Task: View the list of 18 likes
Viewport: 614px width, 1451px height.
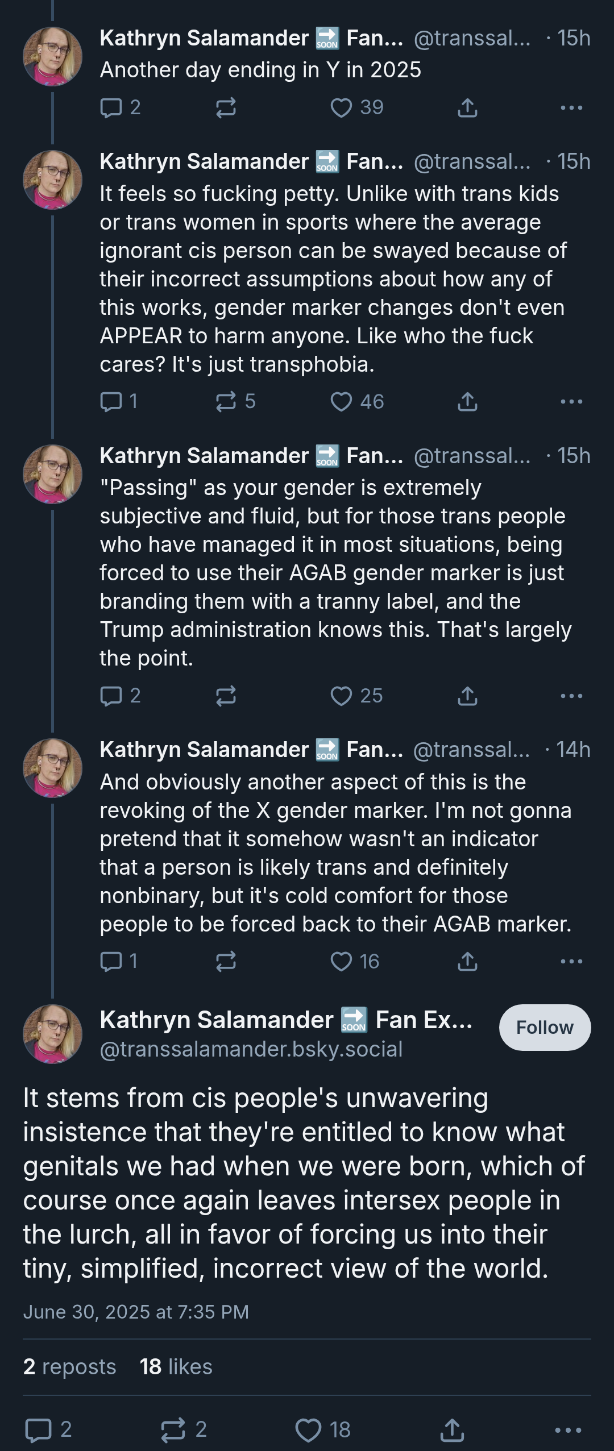Action: [x=176, y=1366]
